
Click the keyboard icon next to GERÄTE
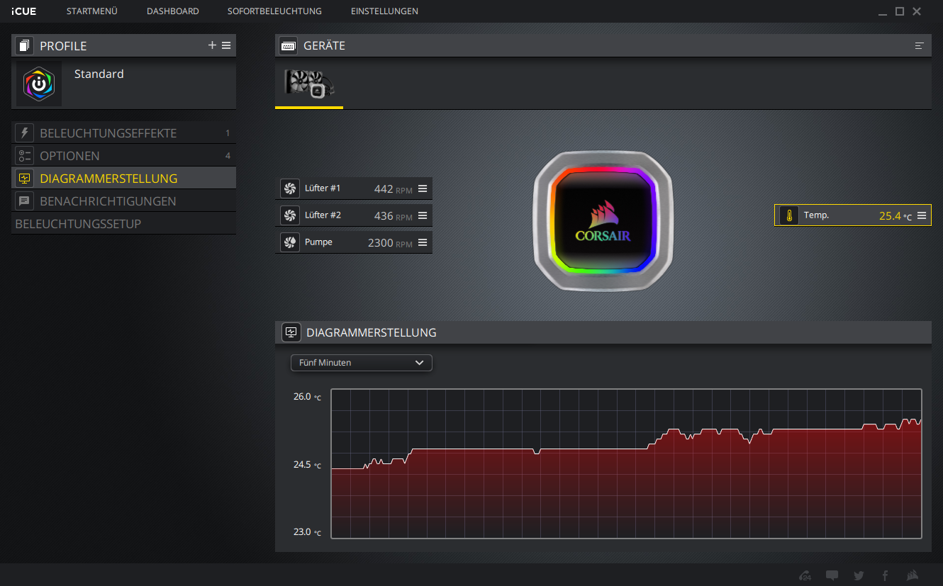coord(288,46)
